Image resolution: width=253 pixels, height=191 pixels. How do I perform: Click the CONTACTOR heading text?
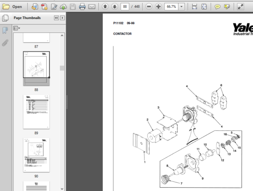pos(122,34)
